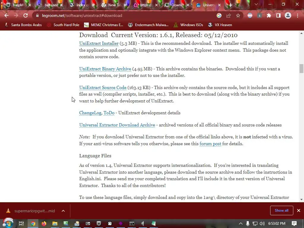304x228 pixels.
Task: Open the South Hard Pole bookmark
Action: tap(63, 25)
